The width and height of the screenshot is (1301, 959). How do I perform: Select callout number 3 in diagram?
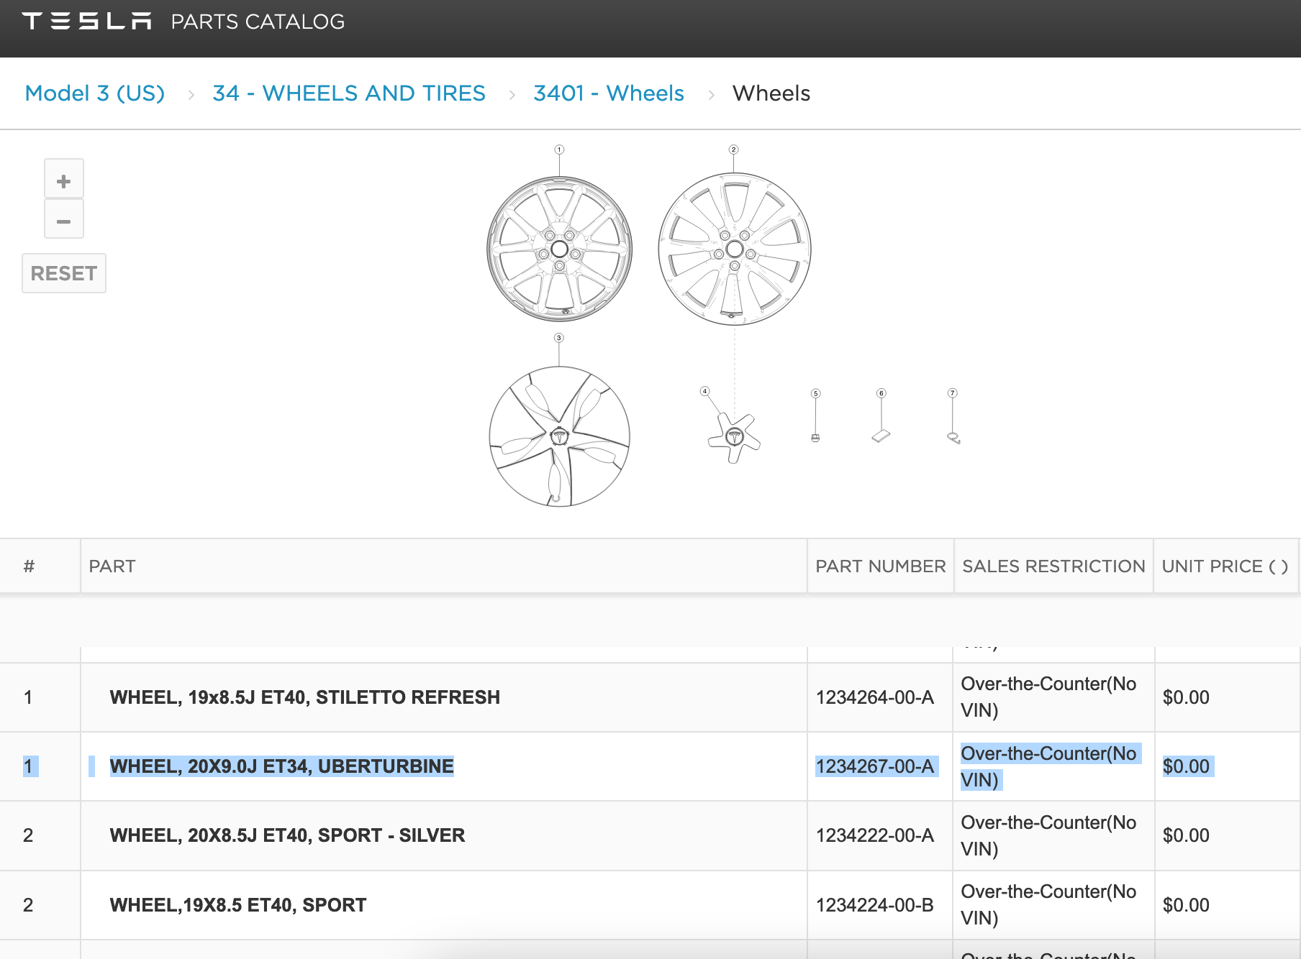[558, 338]
